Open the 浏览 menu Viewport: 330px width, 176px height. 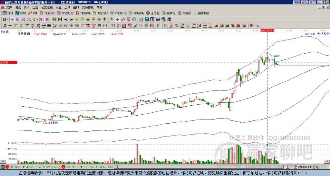[18, 7]
